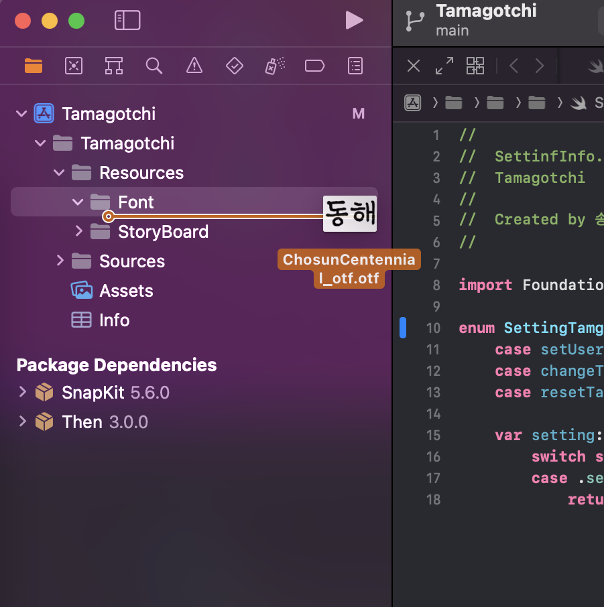604x607 pixels.
Task: Click the enum keyword on line 10
Action: point(477,328)
